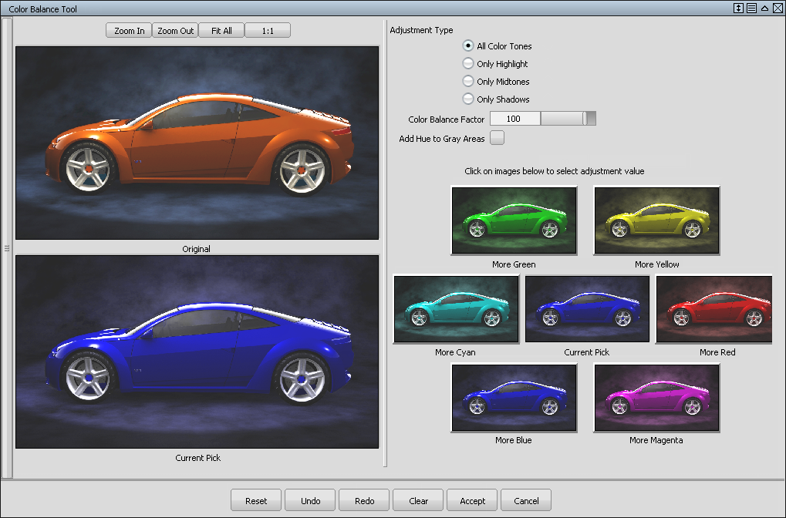786x518 pixels.
Task: Open the panel menu icon with horizontal lines
Action: tap(751, 8)
